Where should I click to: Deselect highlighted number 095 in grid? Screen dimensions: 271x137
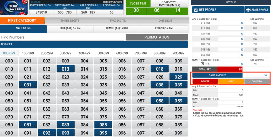pyautogui.click(x=103, y=133)
